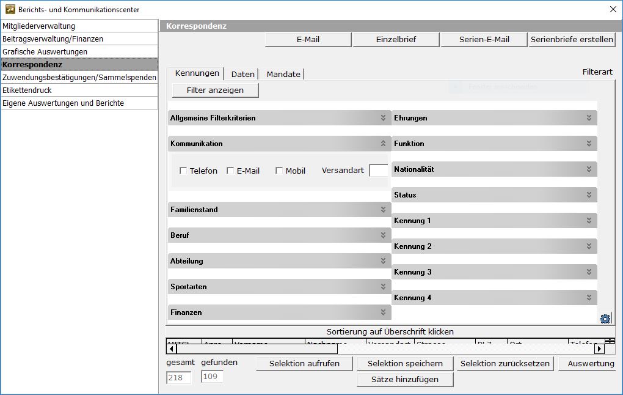This screenshot has height=395, width=623.
Task: Expand the Sportarten filter section
Action: coord(383,287)
